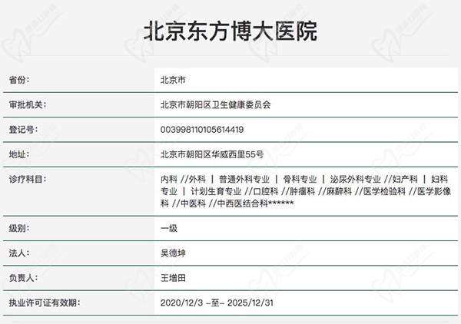
Task: Click the province value 北京市
Action: pos(173,80)
